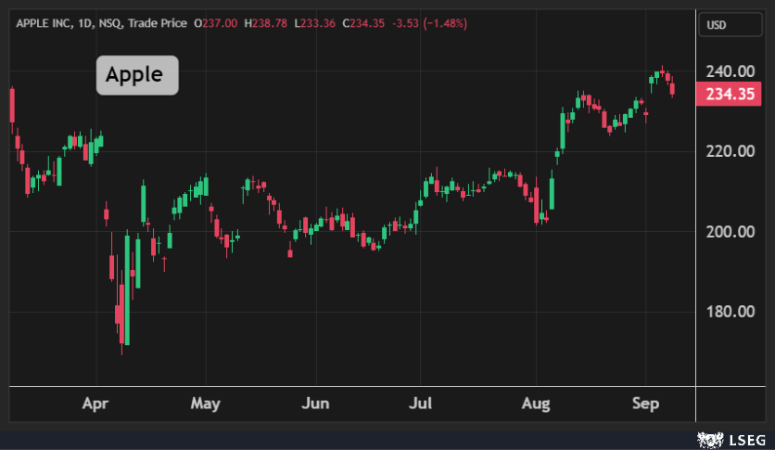775x450 pixels.
Task: Click the Apr label on time axis
Action: coord(95,404)
